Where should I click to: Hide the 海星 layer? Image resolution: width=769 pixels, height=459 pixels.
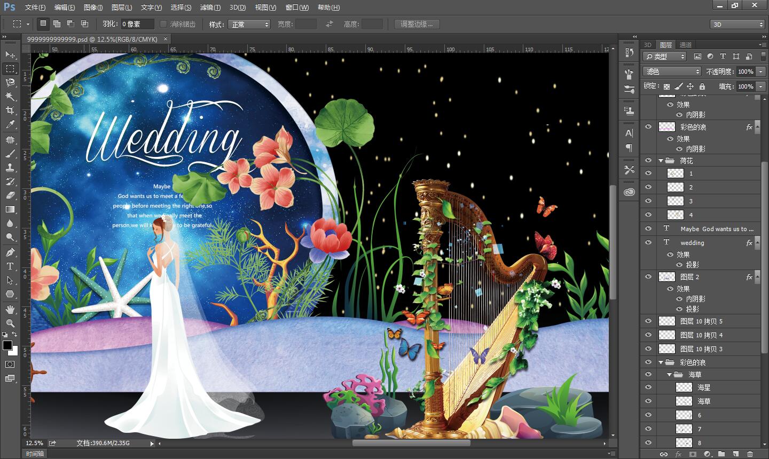point(648,387)
